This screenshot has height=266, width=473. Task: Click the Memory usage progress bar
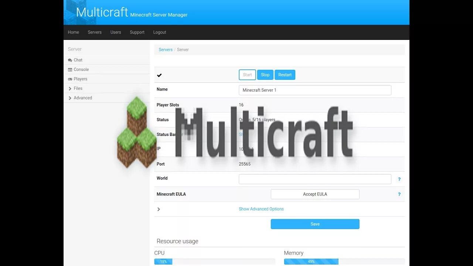tap(344, 262)
